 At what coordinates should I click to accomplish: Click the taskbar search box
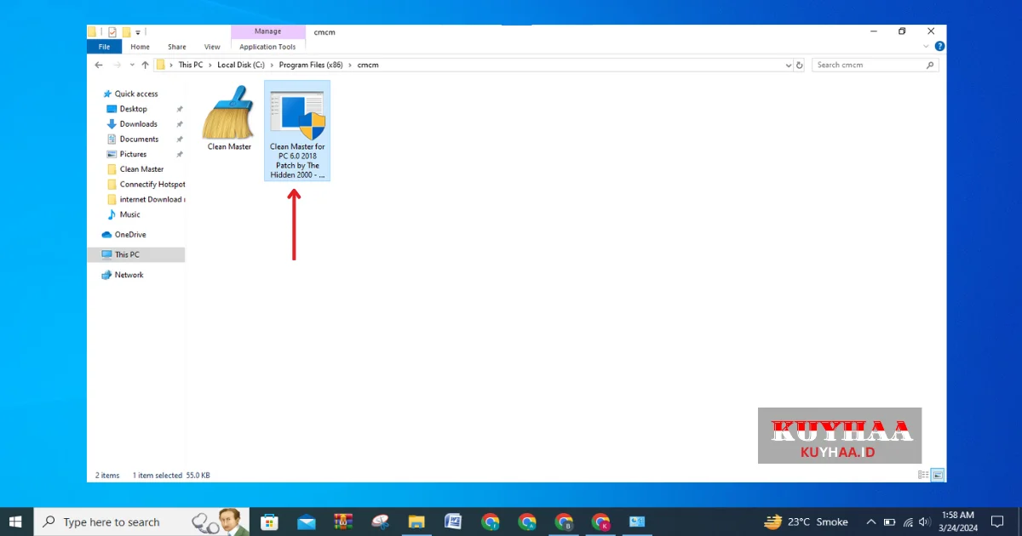coord(141,522)
